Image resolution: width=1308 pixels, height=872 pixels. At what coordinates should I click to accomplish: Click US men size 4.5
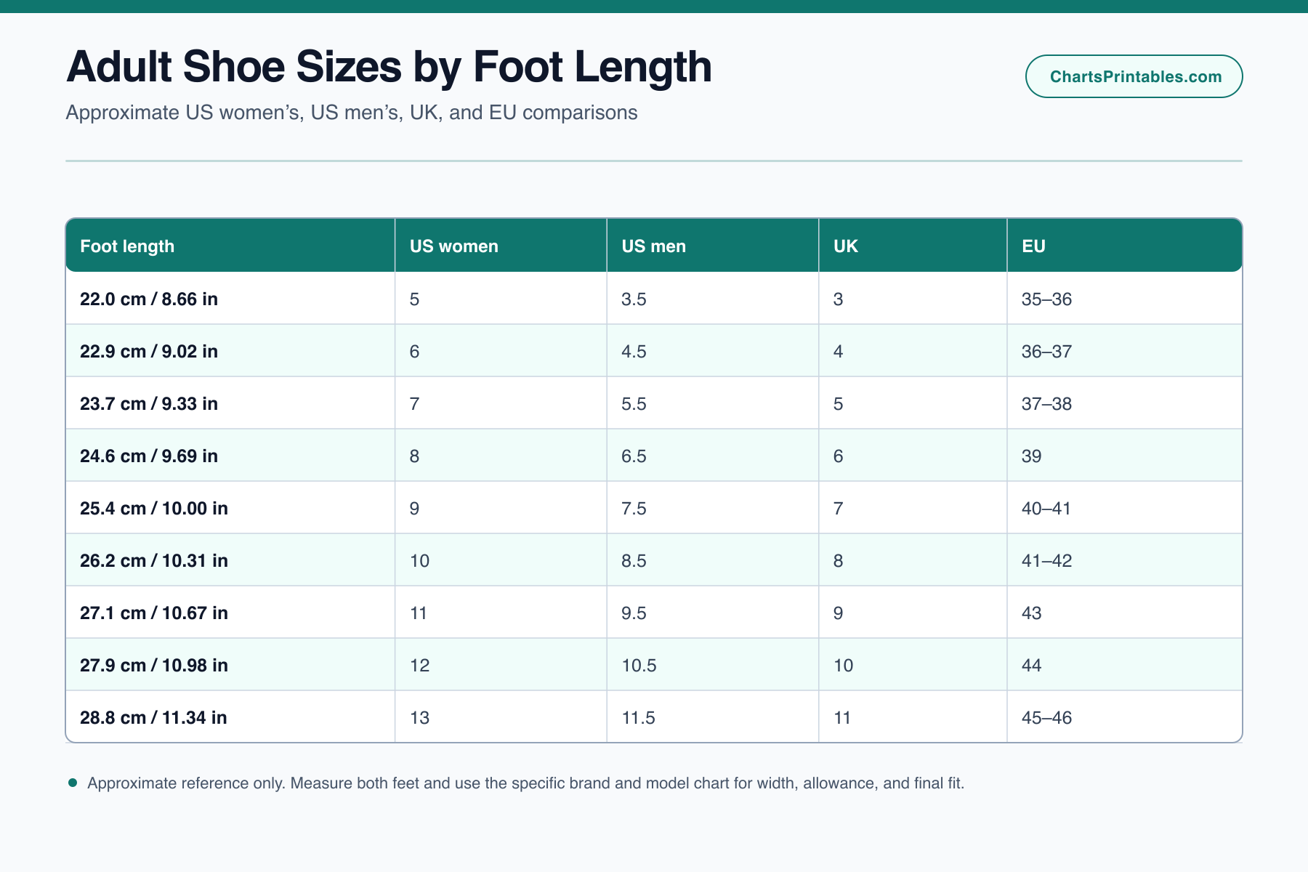click(713, 351)
